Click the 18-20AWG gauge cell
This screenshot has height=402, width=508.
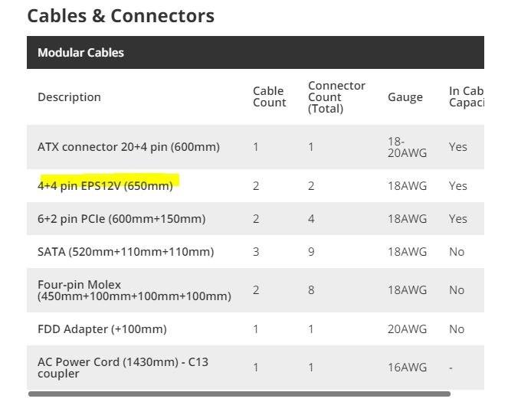pyautogui.click(x=407, y=147)
